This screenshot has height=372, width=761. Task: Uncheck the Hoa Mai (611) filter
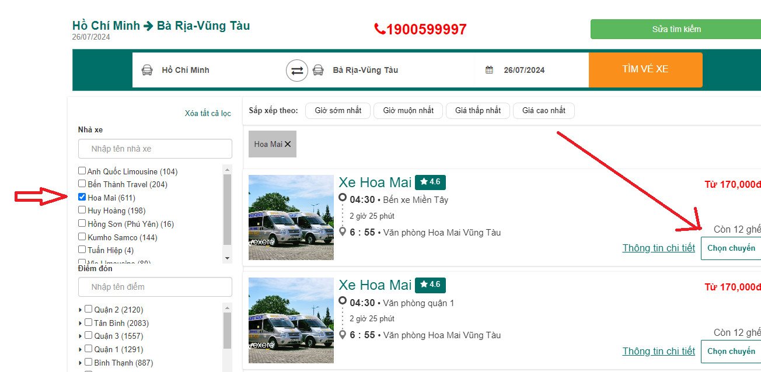point(82,196)
